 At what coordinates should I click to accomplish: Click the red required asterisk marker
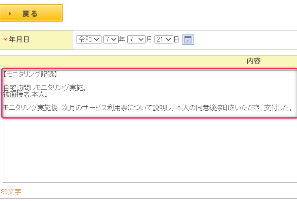tap(5, 40)
